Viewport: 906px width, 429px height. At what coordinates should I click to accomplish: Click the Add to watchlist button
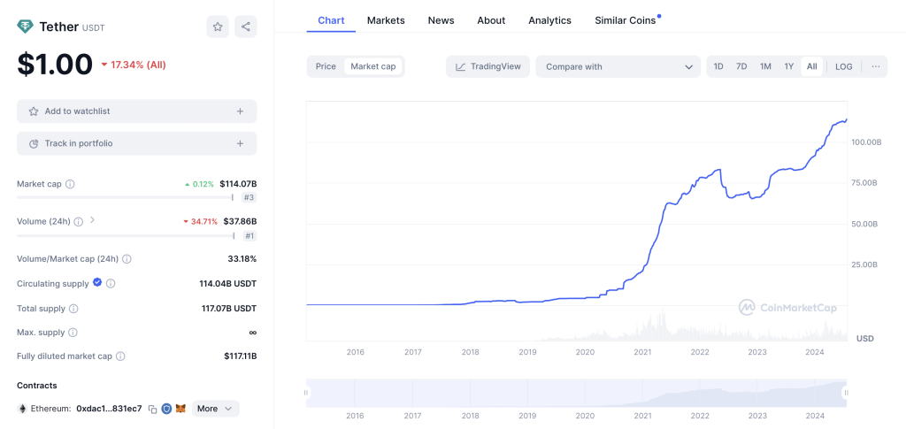(137, 111)
